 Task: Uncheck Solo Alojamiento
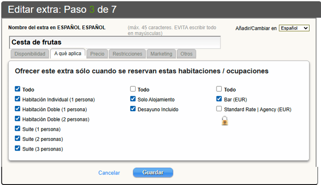(133, 99)
